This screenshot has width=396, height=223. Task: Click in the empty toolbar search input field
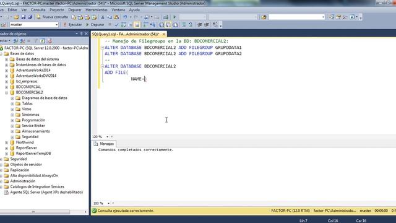[295, 17]
